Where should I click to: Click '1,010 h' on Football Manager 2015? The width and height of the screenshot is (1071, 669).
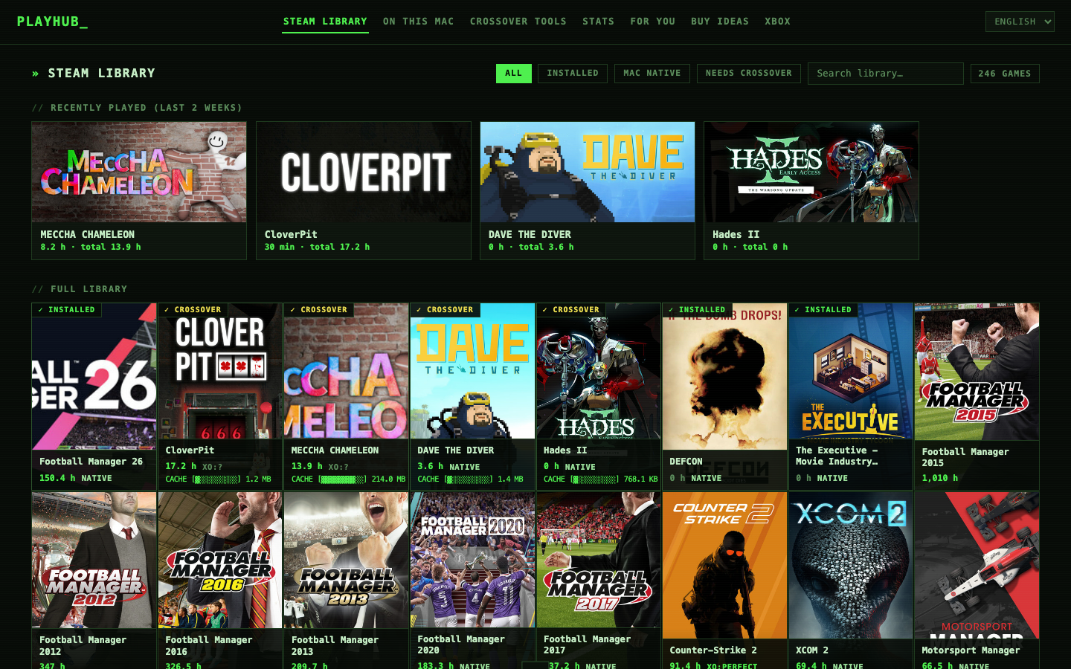940,478
